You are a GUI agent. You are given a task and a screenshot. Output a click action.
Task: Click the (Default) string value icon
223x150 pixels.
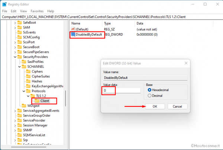pyautogui.click(x=73, y=29)
